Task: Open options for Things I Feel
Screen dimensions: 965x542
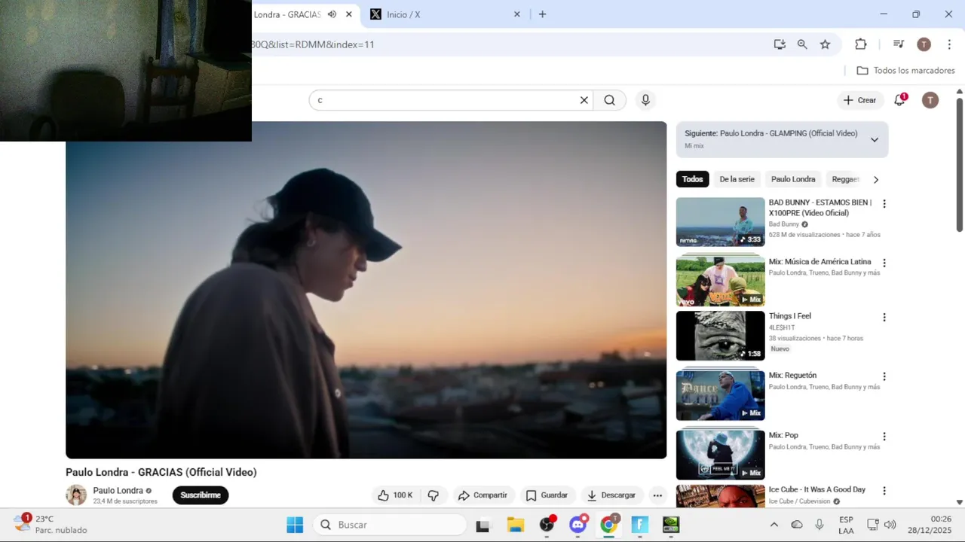Action: (x=884, y=318)
